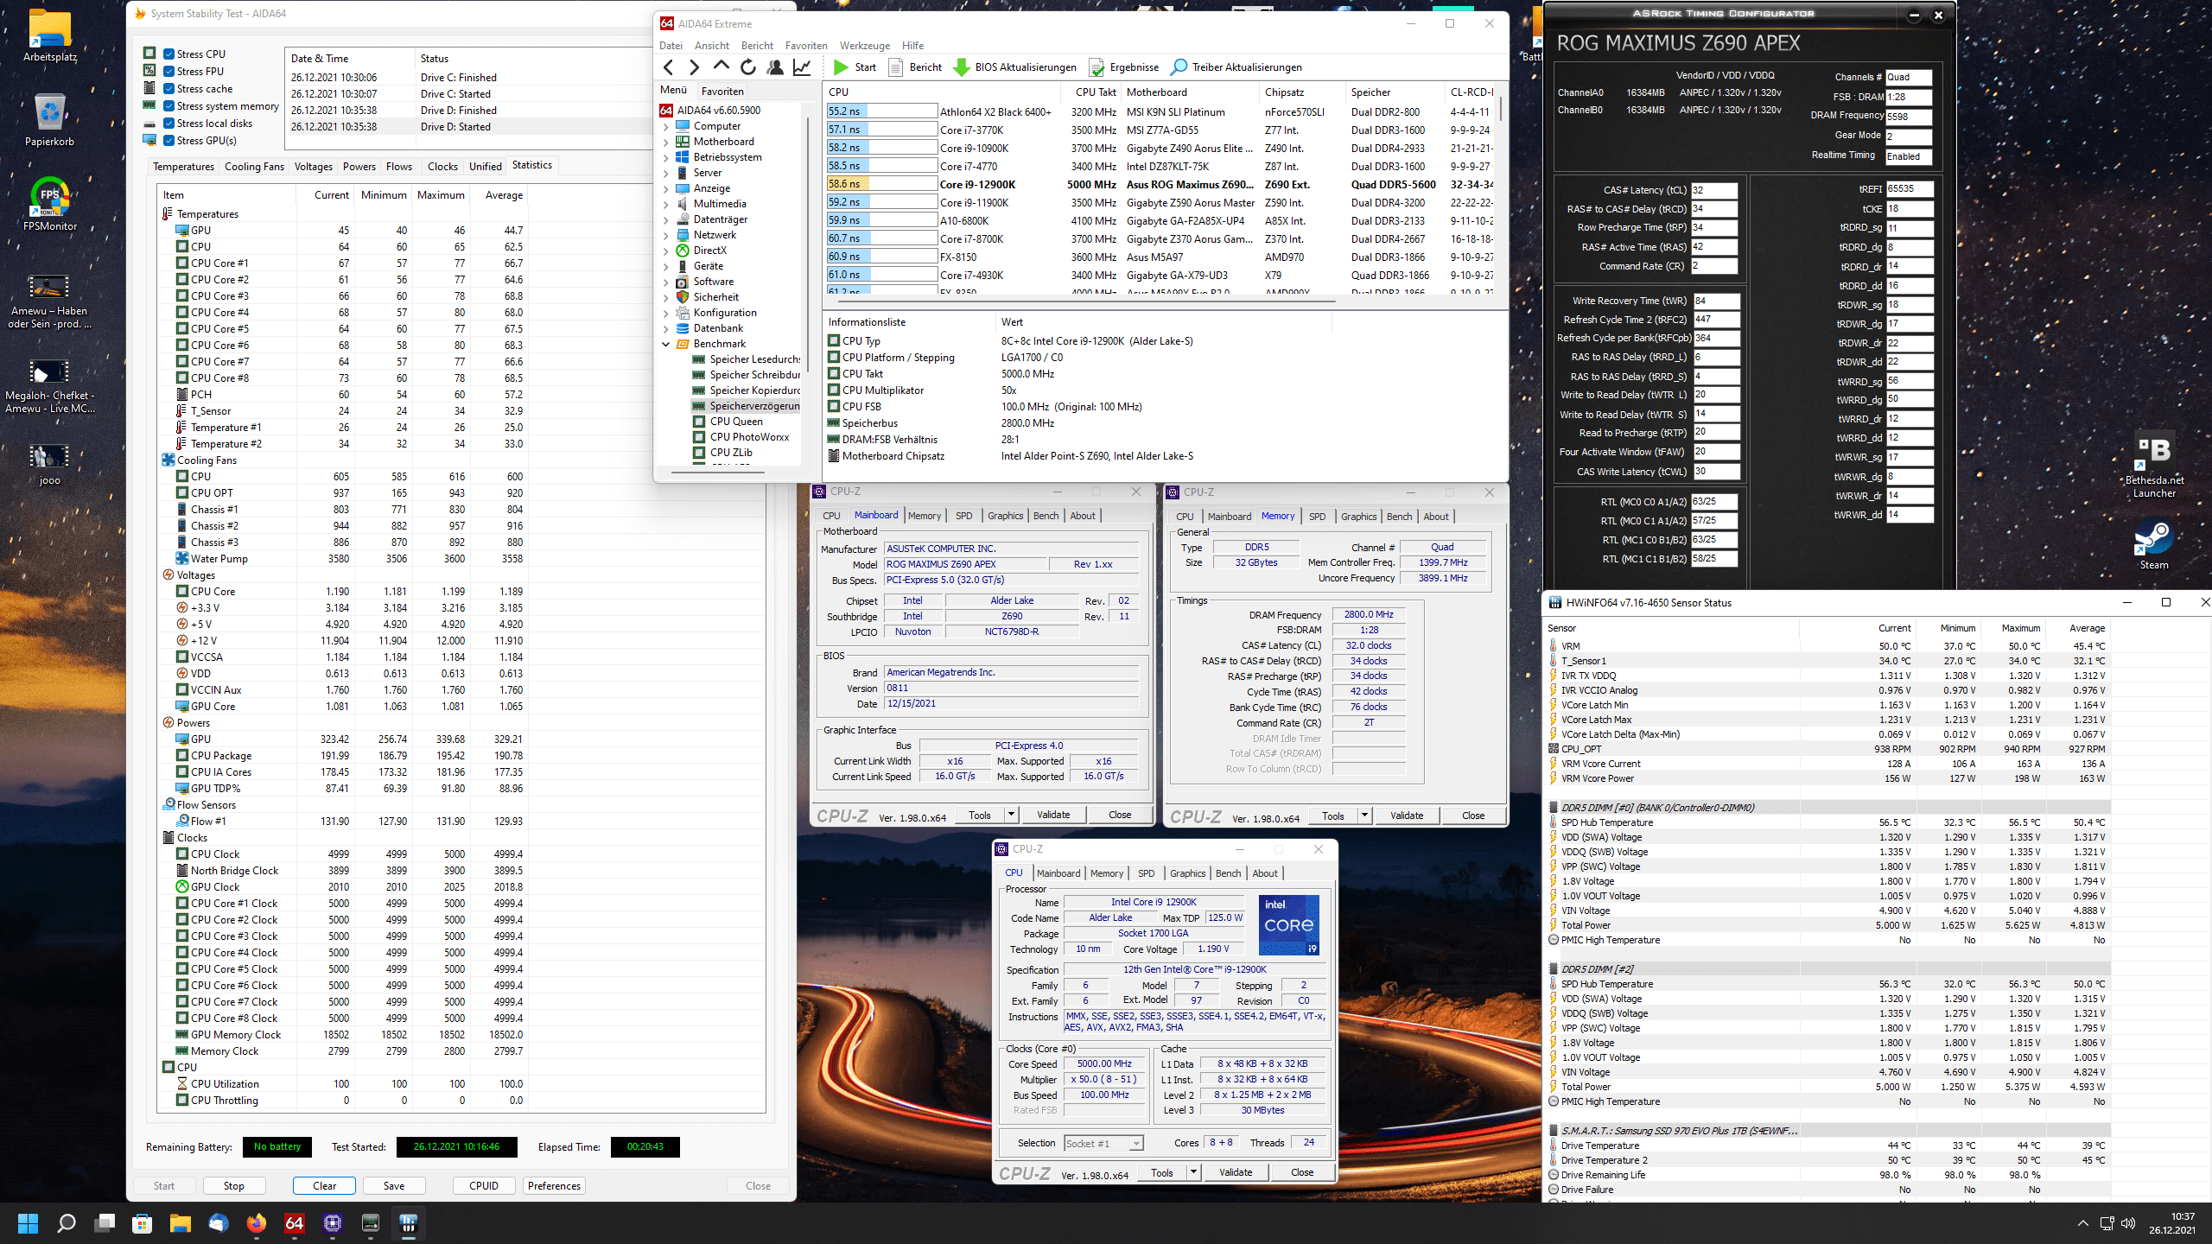This screenshot has height=1244, width=2212.
Task: Click BIOS Aktualisierungen download icon
Action: 961,67
